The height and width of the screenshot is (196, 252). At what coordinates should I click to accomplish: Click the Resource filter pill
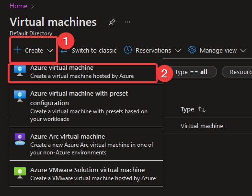(237, 72)
